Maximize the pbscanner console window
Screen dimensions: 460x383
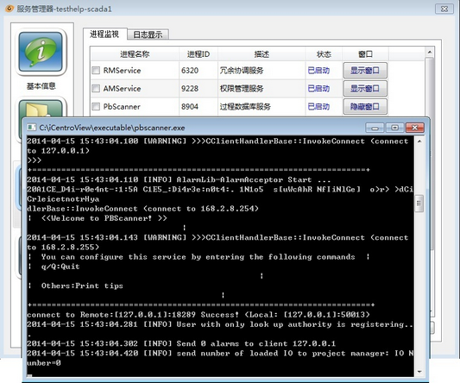(395, 128)
